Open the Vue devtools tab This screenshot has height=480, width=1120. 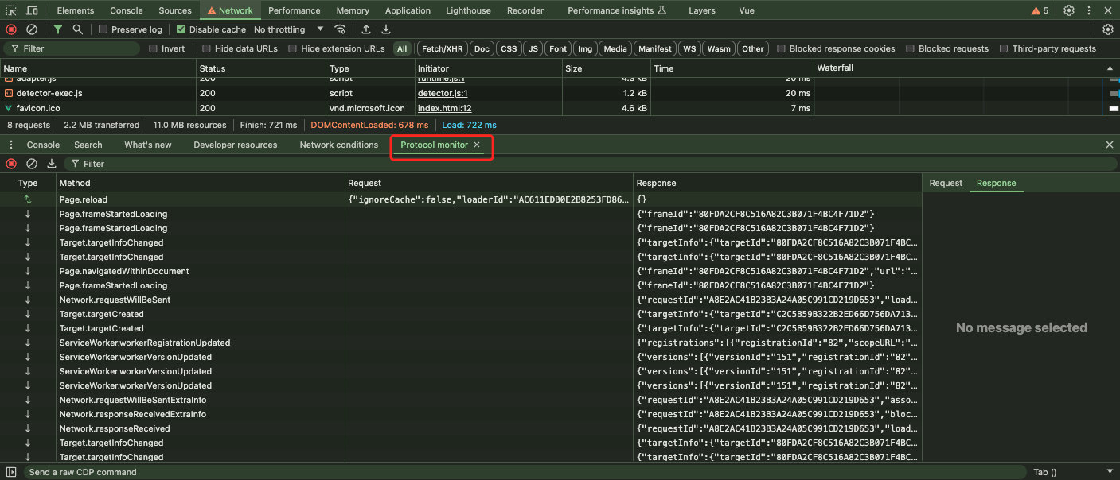tap(747, 10)
